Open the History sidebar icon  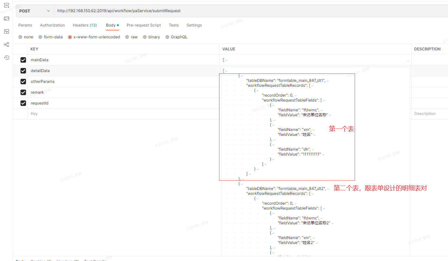tap(7, 58)
